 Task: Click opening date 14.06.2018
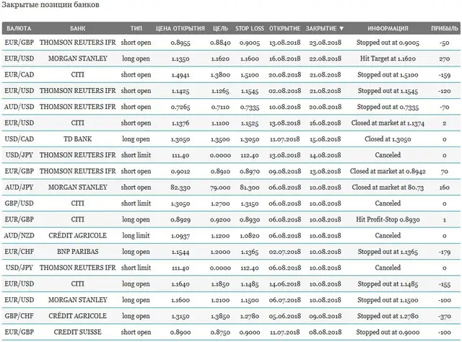[x=284, y=284]
